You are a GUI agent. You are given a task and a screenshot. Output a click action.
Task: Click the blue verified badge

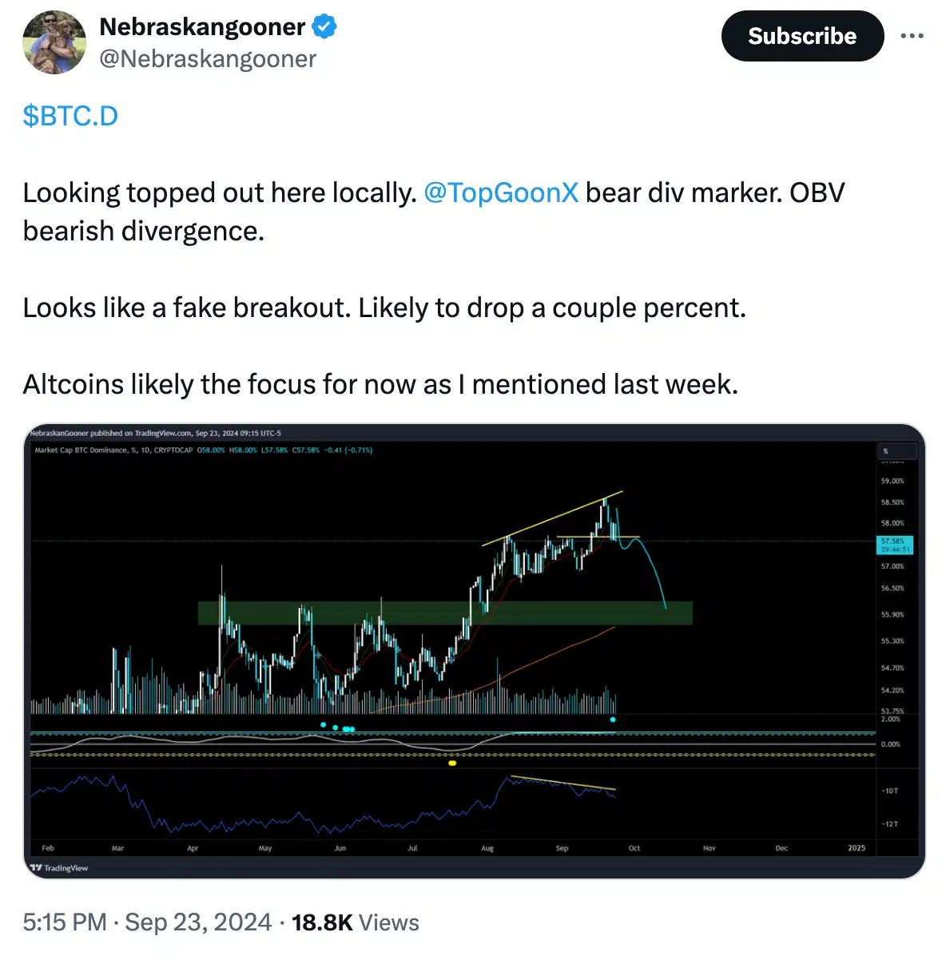pos(324,27)
